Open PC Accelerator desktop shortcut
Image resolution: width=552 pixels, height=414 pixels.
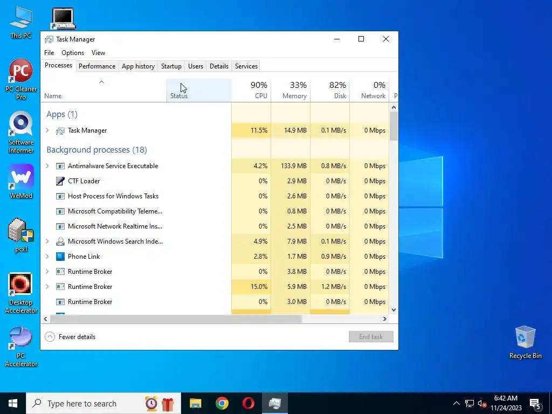point(21,347)
